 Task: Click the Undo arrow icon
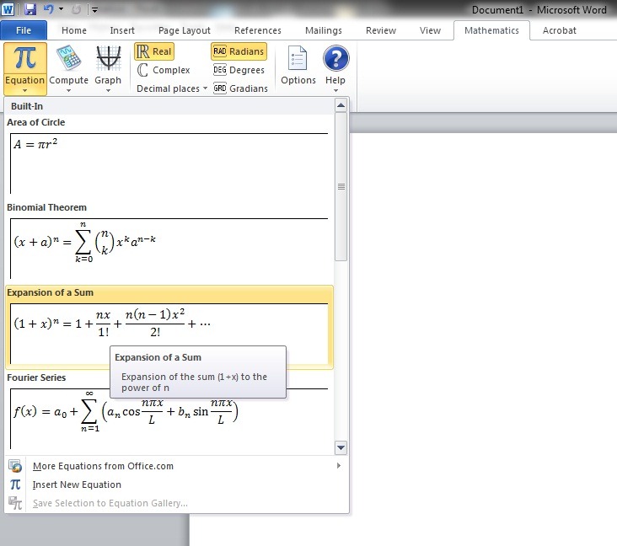point(48,9)
